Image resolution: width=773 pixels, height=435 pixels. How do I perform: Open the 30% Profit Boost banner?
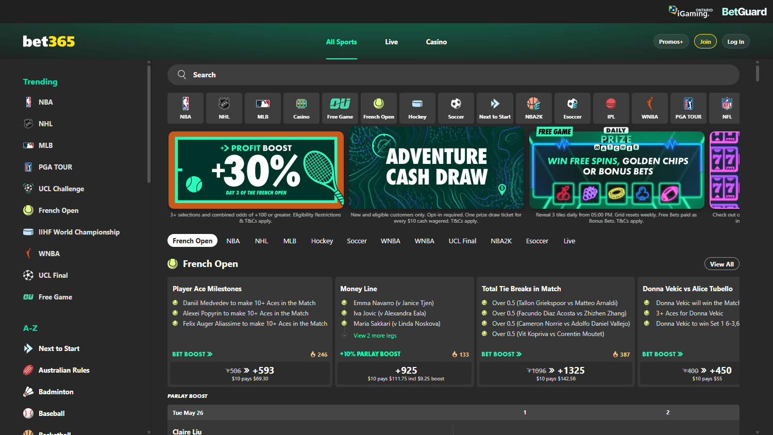(x=256, y=170)
